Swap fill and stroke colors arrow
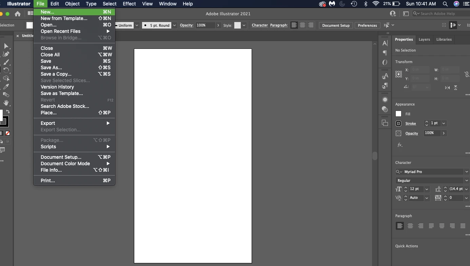470x266 pixels. 8,112
